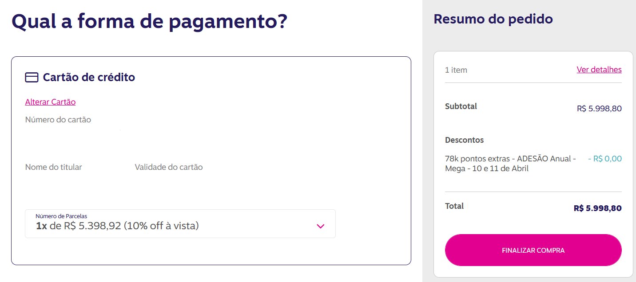Click the Número de Parcelas small label
Screen dimensions: 636x282
(x=61, y=216)
